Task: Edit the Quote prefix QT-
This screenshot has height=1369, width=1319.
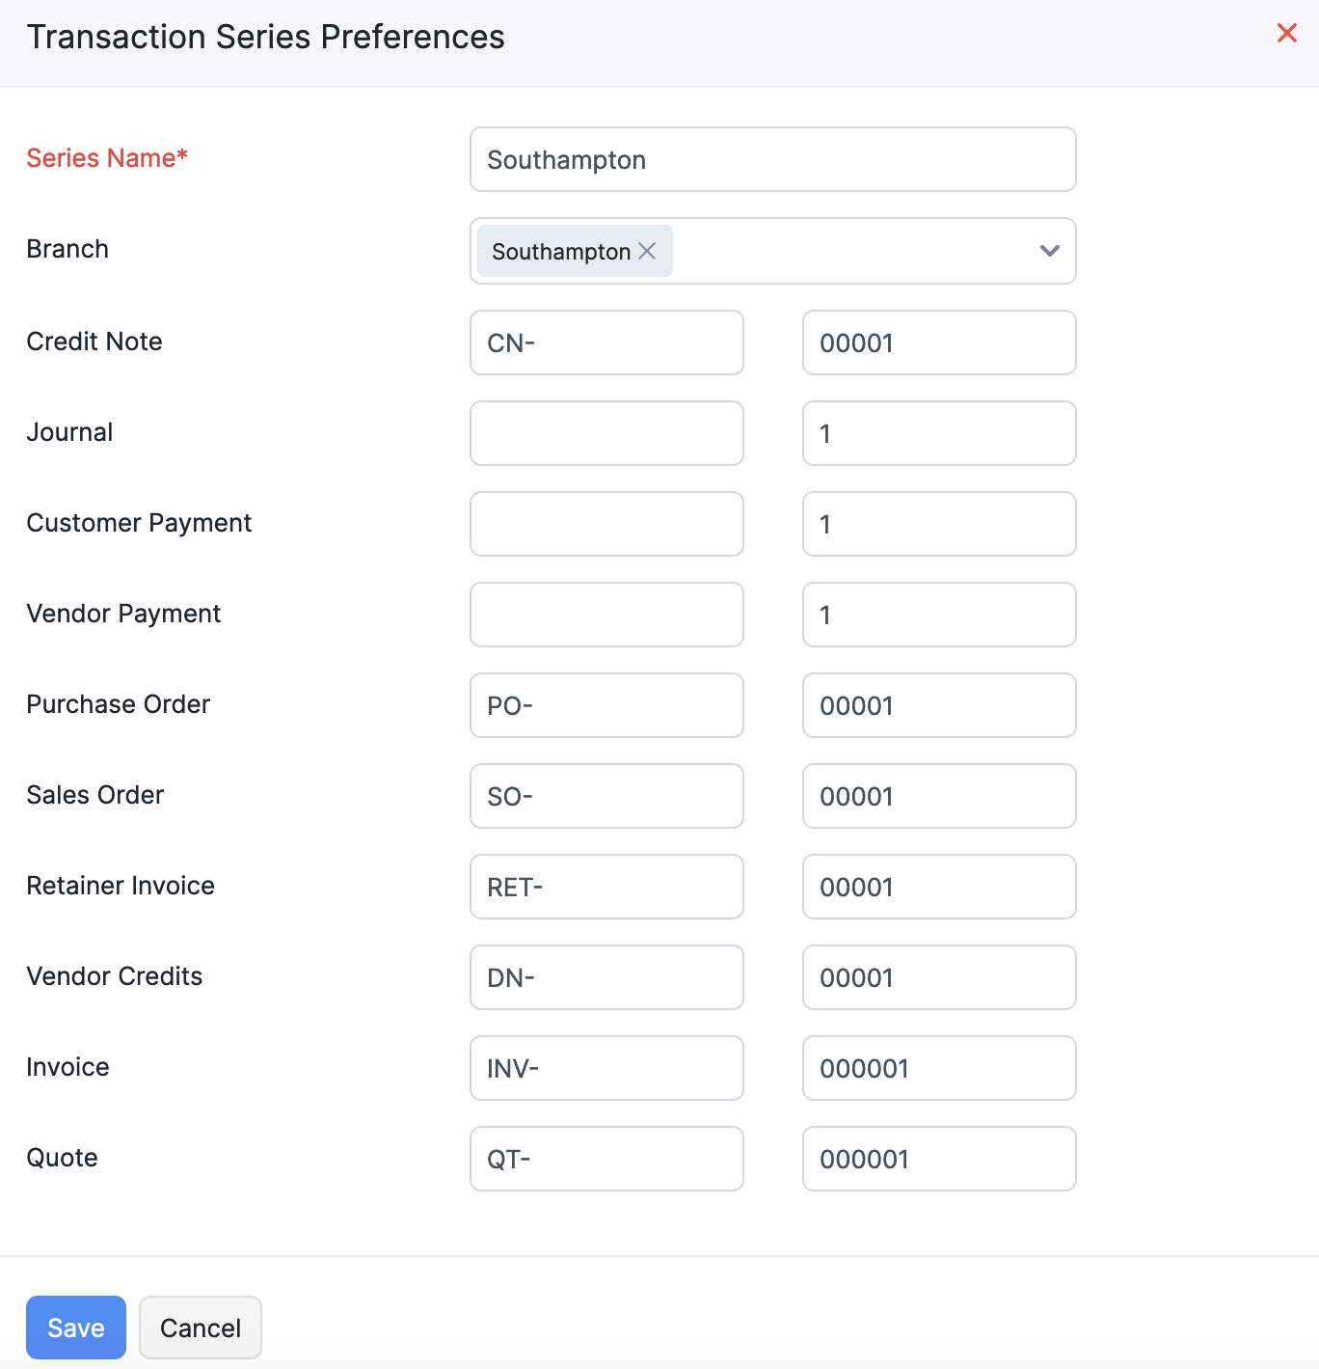Action: (x=606, y=1159)
